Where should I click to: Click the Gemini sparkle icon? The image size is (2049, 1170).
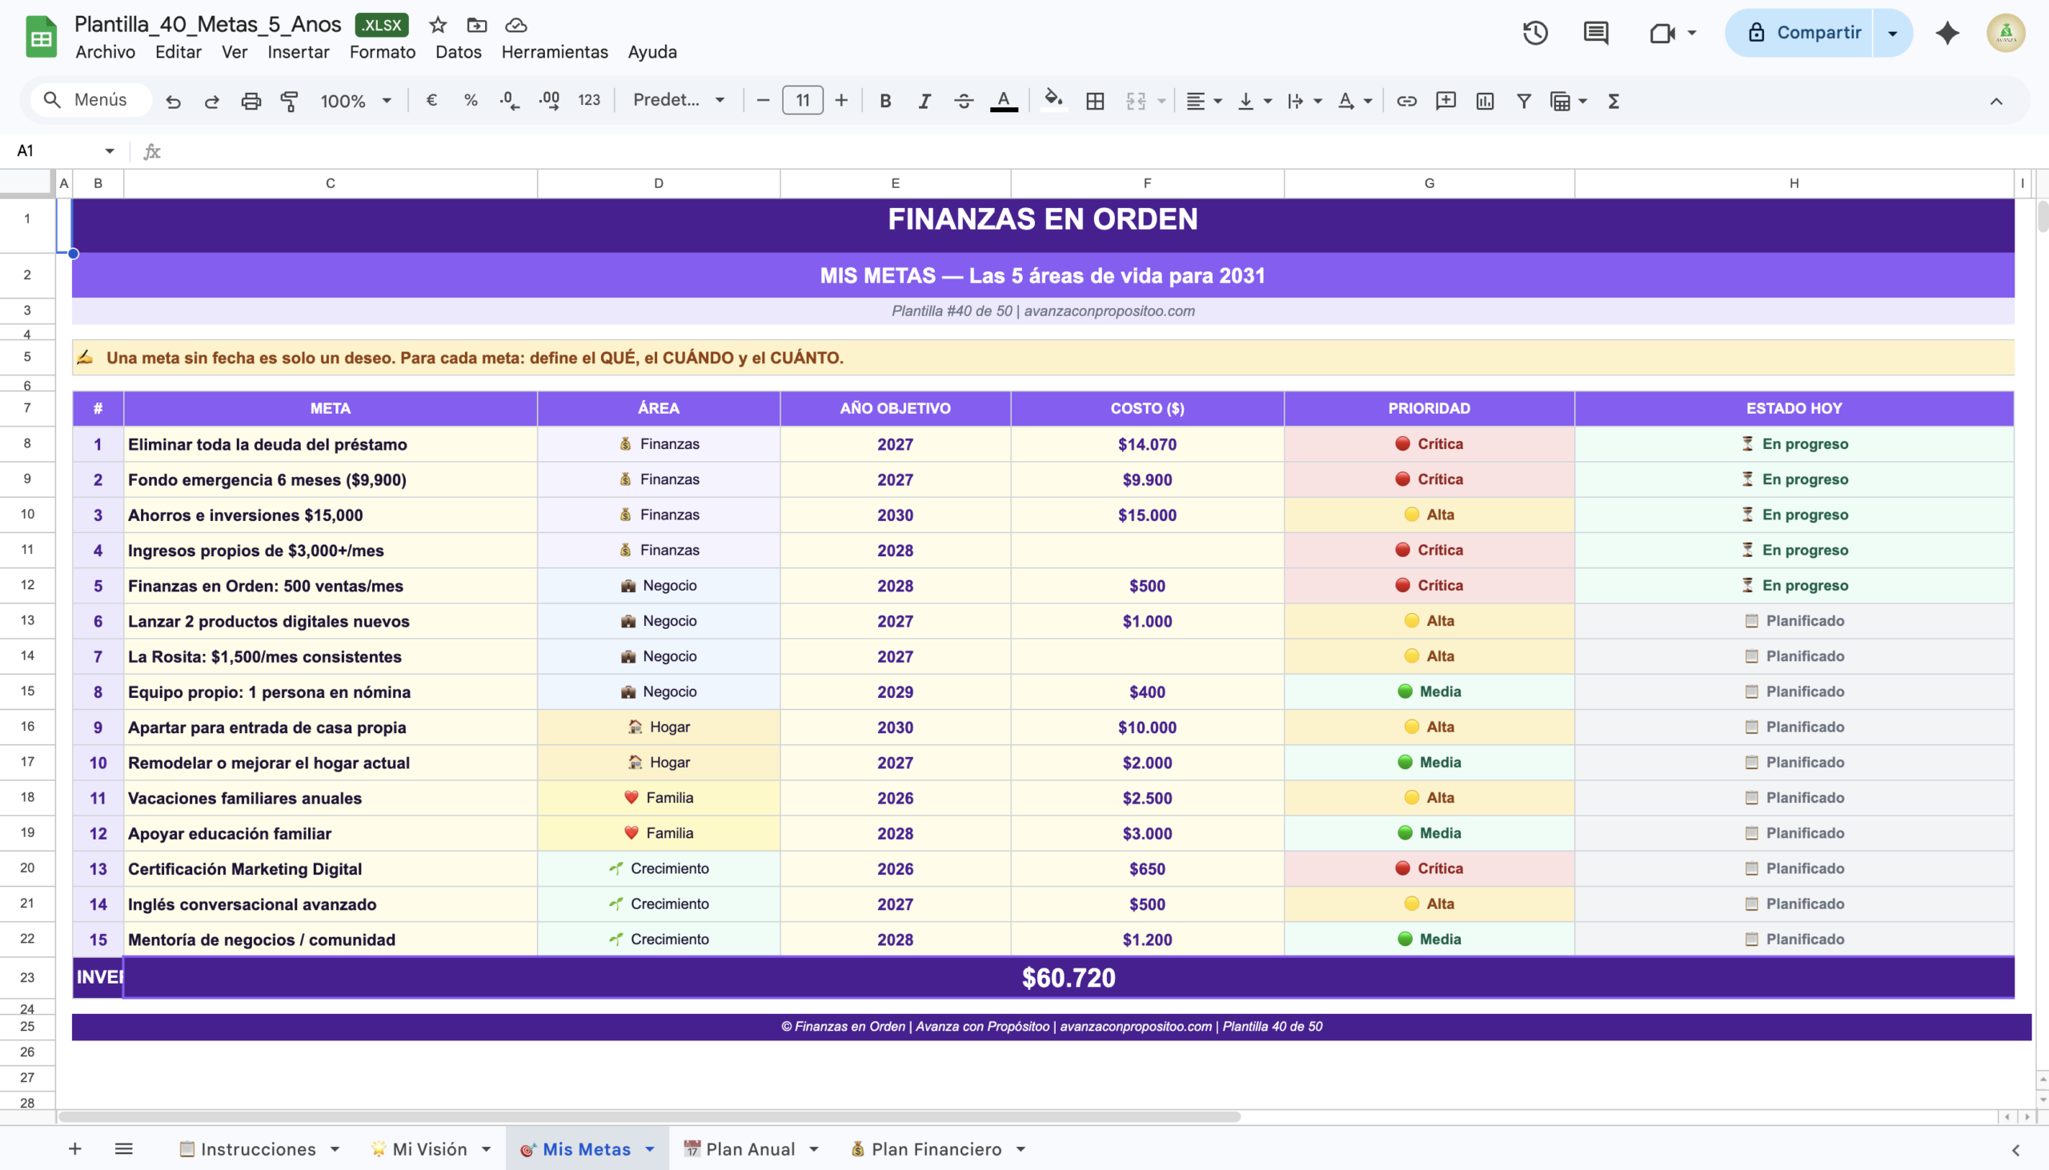(1947, 33)
